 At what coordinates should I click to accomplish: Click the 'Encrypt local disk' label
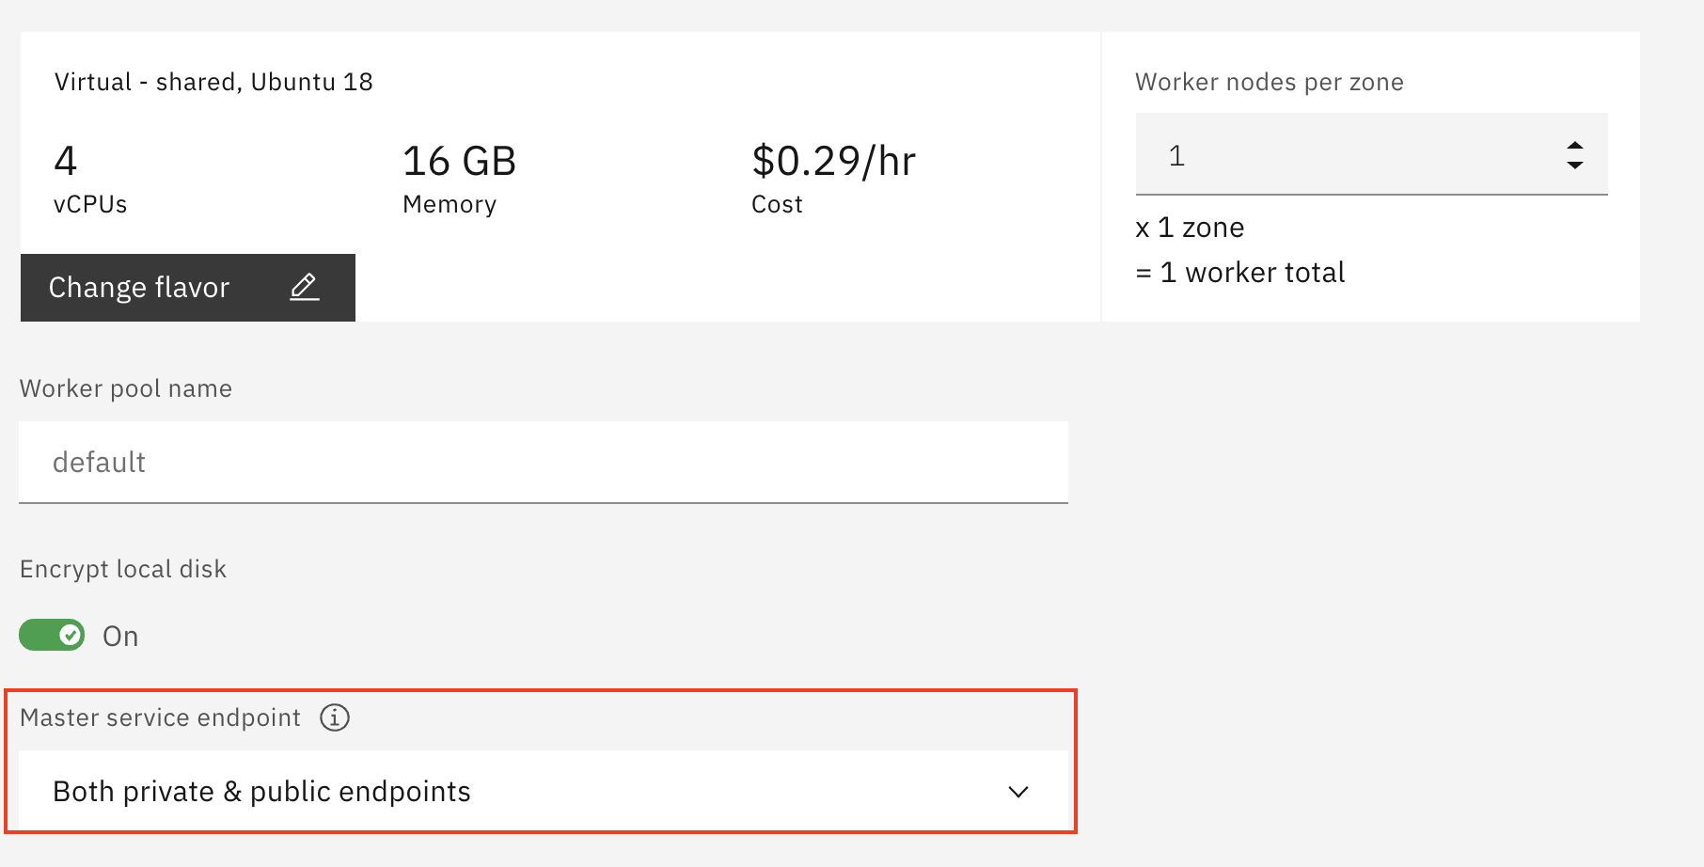tap(123, 569)
